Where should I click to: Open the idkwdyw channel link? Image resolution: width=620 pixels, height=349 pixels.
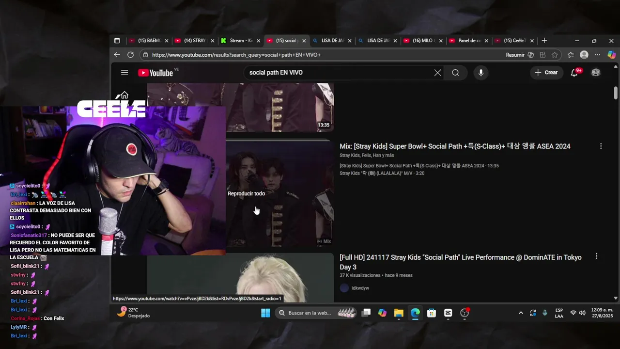(360, 288)
